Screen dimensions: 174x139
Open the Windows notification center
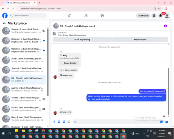click(169, 134)
